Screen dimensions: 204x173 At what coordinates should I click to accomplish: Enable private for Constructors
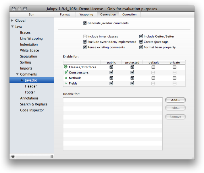(x=174, y=73)
